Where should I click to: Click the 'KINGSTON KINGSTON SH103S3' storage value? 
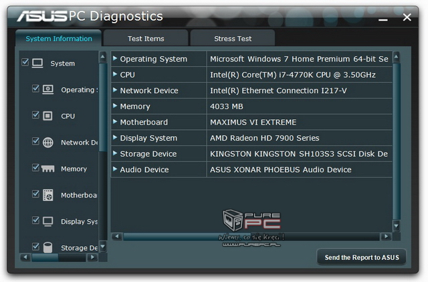pyautogui.click(x=299, y=153)
